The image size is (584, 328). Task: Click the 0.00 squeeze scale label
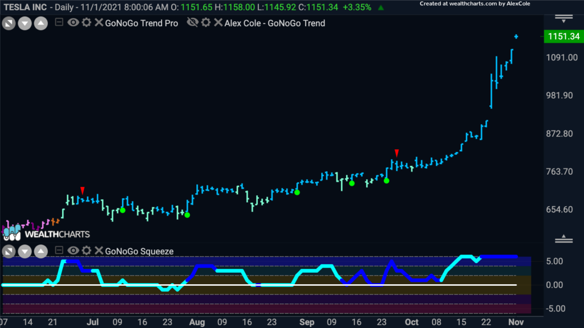[554, 285]
